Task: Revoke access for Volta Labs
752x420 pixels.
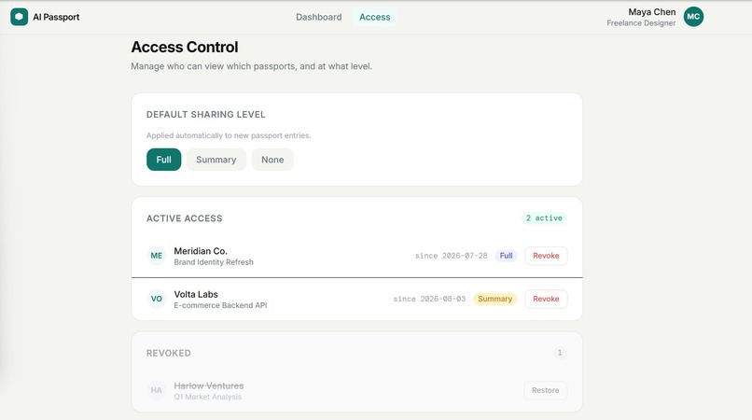Action: pos(546,299)
